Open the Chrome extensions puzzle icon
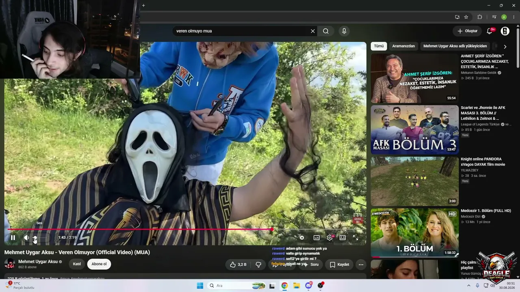Viewport: 520px width, 292px height. tap(480, 17)
